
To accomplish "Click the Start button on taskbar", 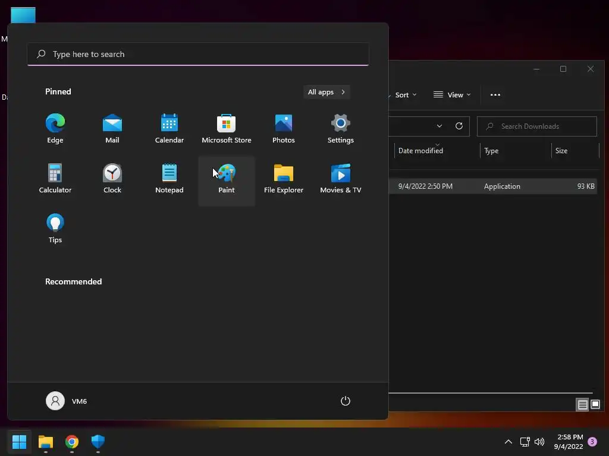I will [x=19, y=442].
